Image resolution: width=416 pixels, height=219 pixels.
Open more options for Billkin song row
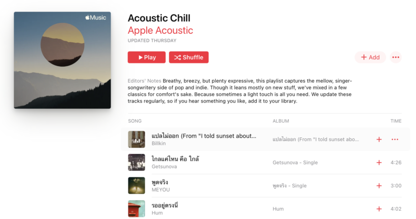[x=395, y=139]
